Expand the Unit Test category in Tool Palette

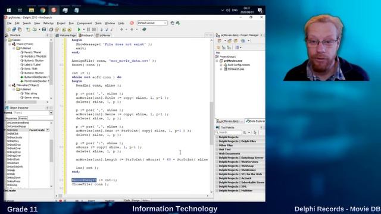(x=217, y=149)
